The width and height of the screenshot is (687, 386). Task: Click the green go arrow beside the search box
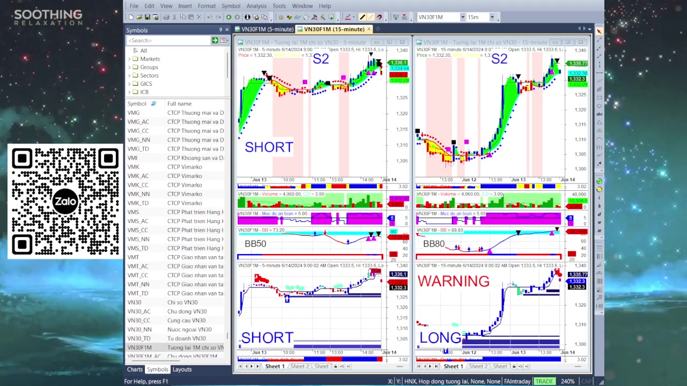coord(215,40)
